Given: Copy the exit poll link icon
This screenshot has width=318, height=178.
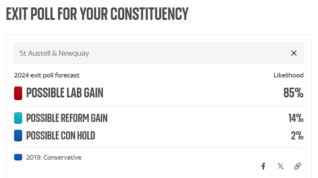Looking at the screenshot, I should click(297, 166).
